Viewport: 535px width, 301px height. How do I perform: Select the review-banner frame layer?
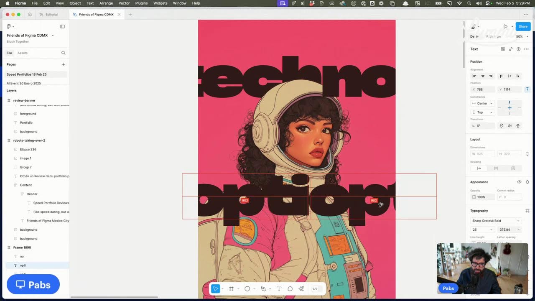point(24,100)
